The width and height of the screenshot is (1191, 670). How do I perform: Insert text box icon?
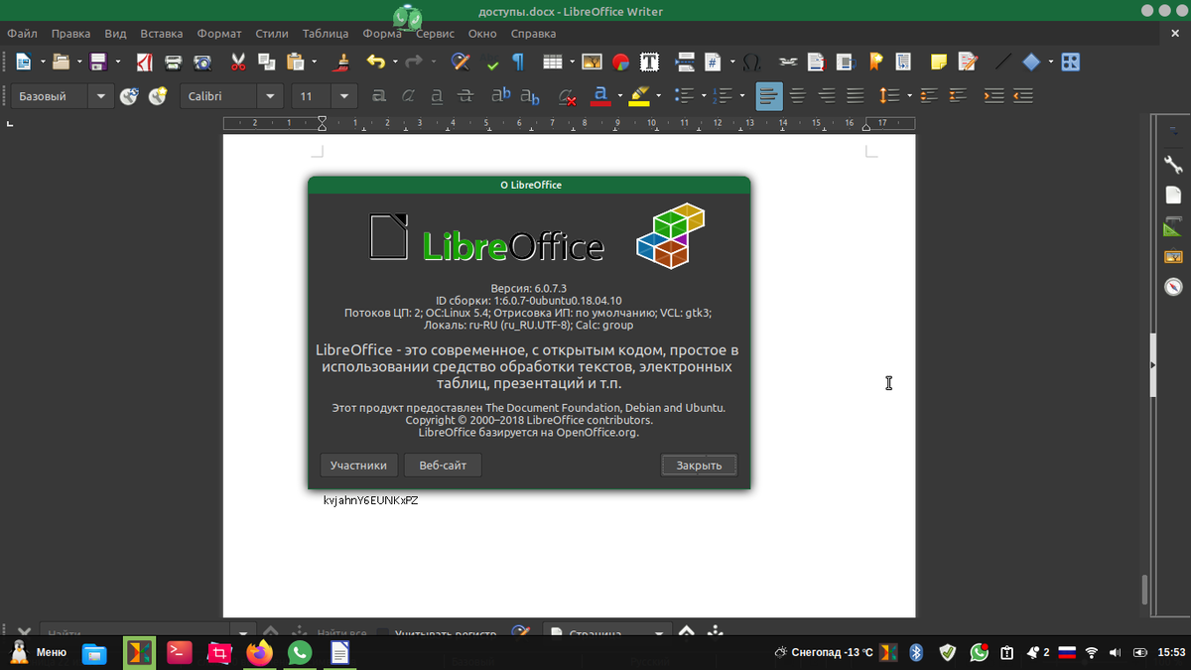click(x=649, y=62)
